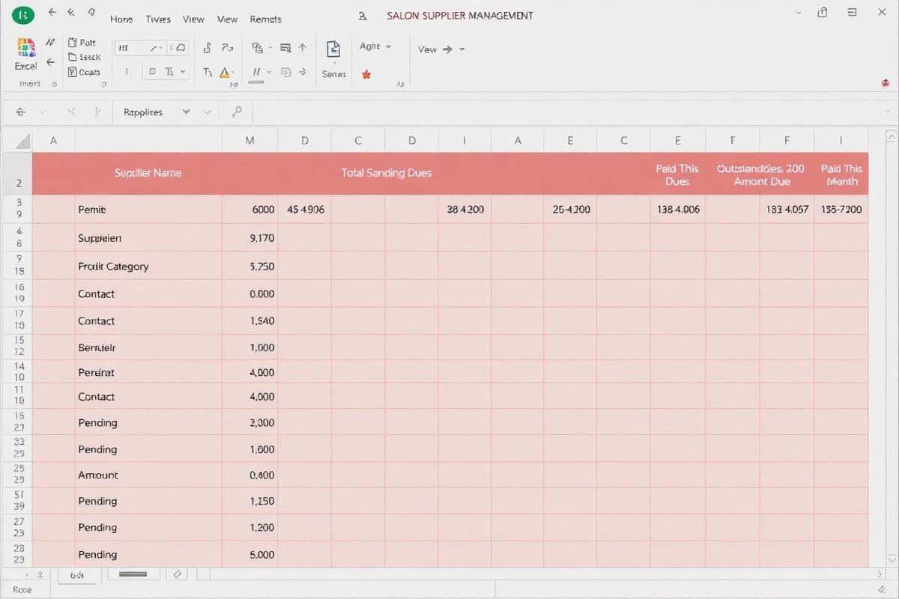The image size is (899, 599).
Task: Select the bdt sheet tab
Action: click(77, 575)
